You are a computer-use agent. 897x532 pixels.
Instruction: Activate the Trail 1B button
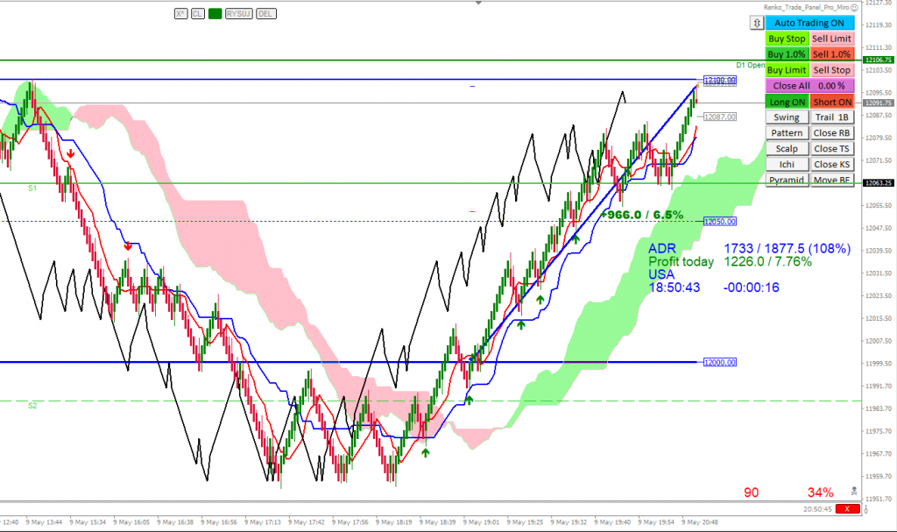(x=831, y=117)
